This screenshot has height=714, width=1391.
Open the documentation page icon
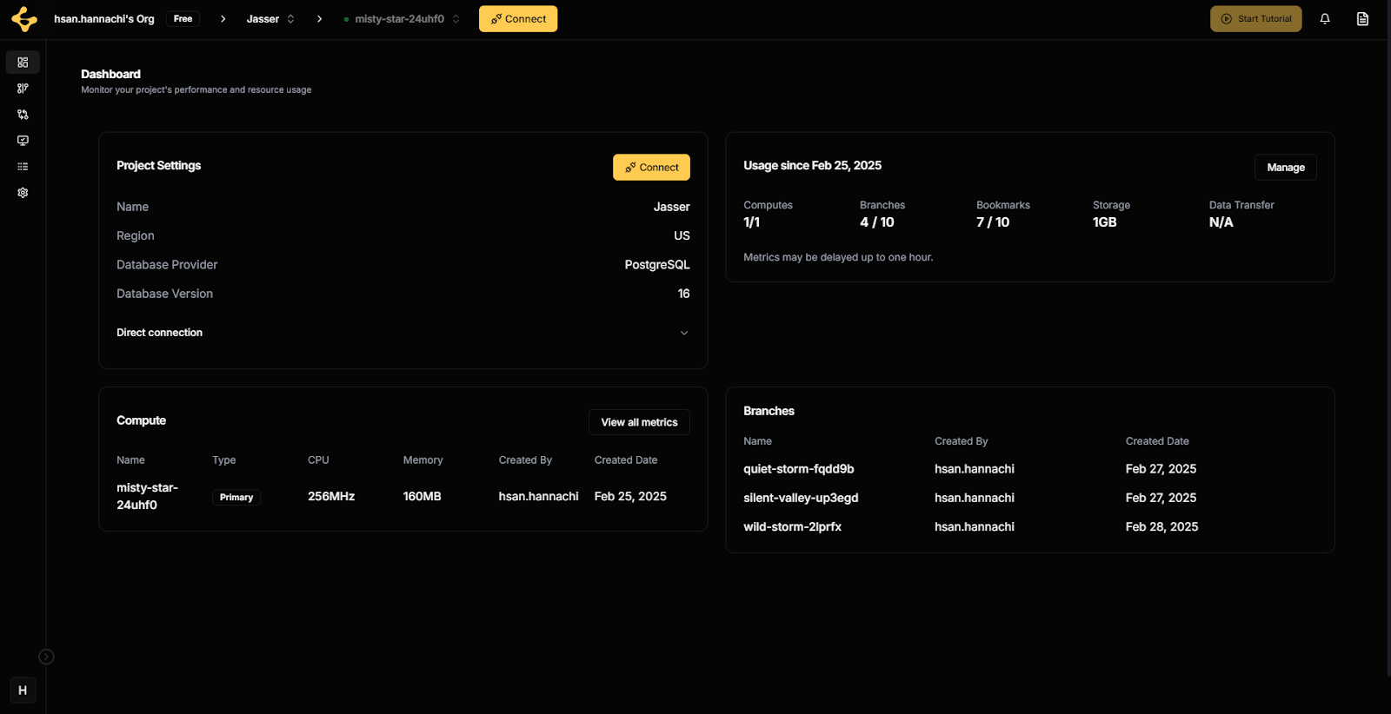[1362, 19]
